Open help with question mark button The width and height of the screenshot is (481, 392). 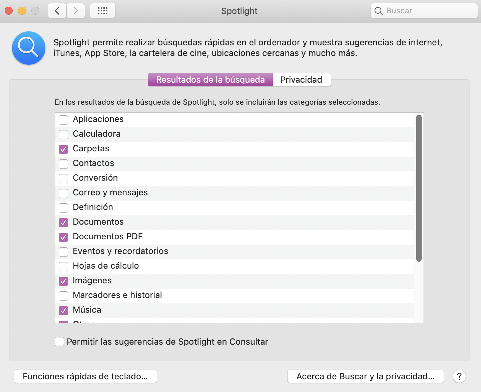tap(459, 376)
